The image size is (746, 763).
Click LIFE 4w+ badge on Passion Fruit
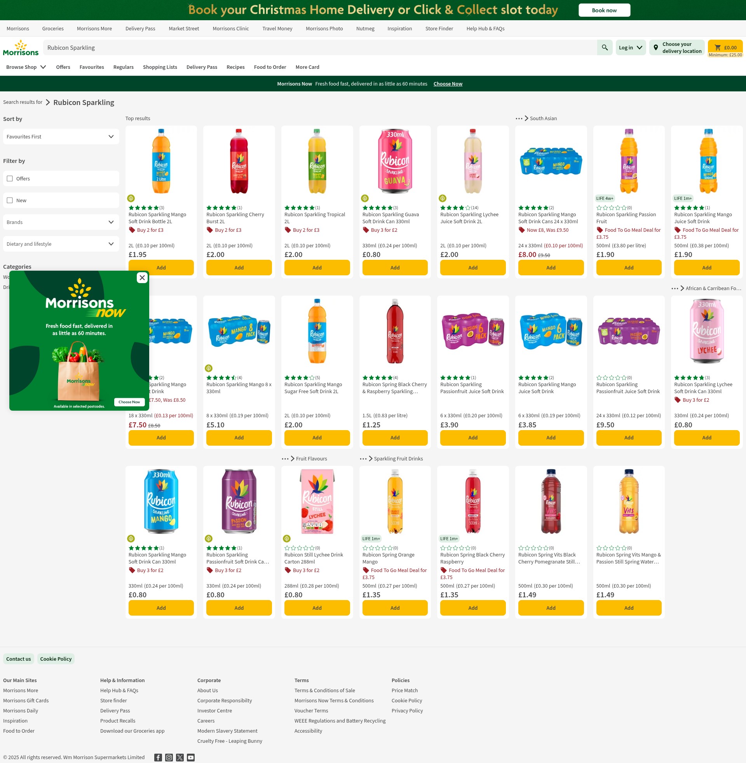(605, 198)
